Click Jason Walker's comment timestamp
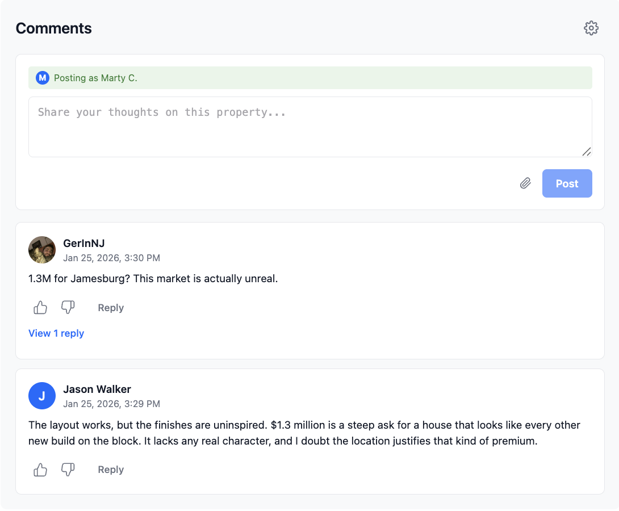This screenshot has width=619, height=511. point(111,404)
